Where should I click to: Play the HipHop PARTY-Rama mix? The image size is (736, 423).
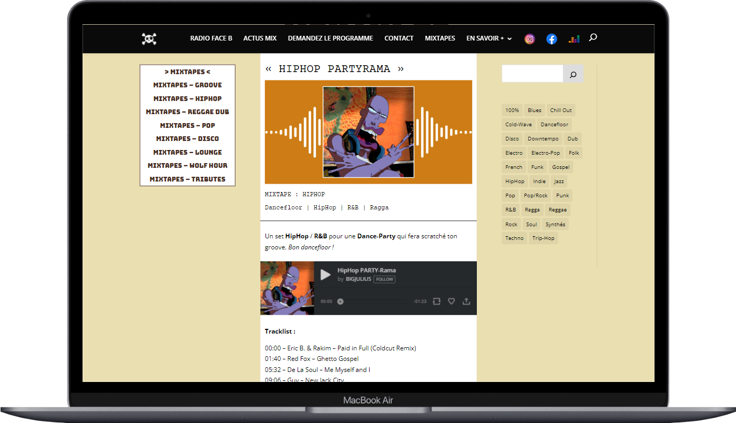(x=325, y=275)
